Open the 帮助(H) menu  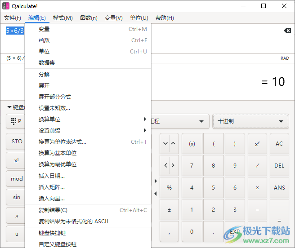click(x=165, y=18)
